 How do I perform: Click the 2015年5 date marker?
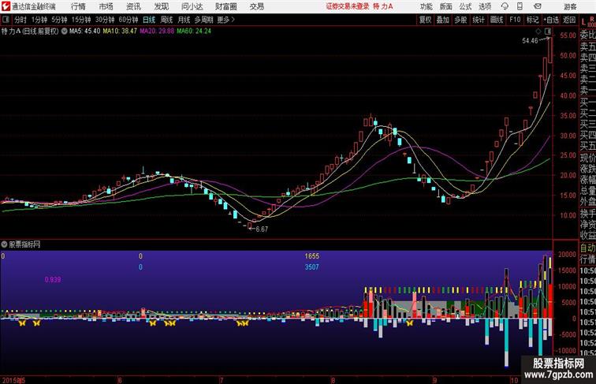click(13, 380)
